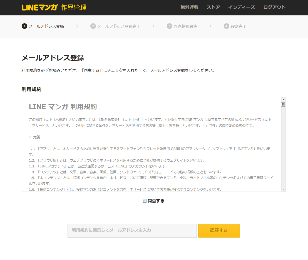Viewport: 308px width, 260px height.
Task: Open the 無料連載 menu item
Action: (x=189, y=7)
